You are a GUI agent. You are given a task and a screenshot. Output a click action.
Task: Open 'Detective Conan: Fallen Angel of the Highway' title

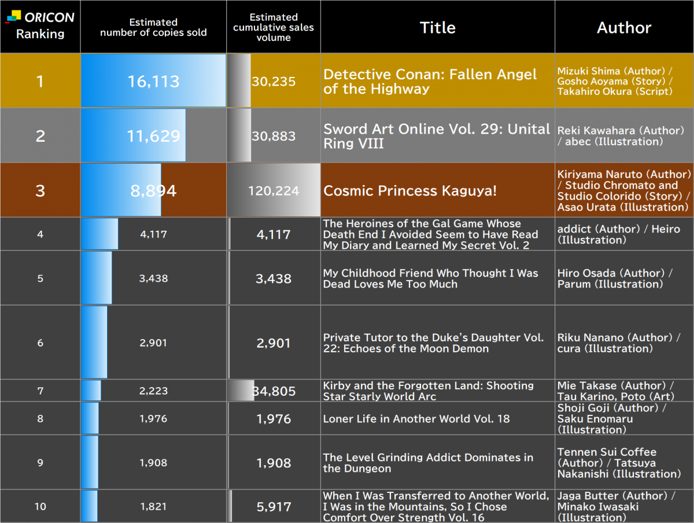pos(430,82)
